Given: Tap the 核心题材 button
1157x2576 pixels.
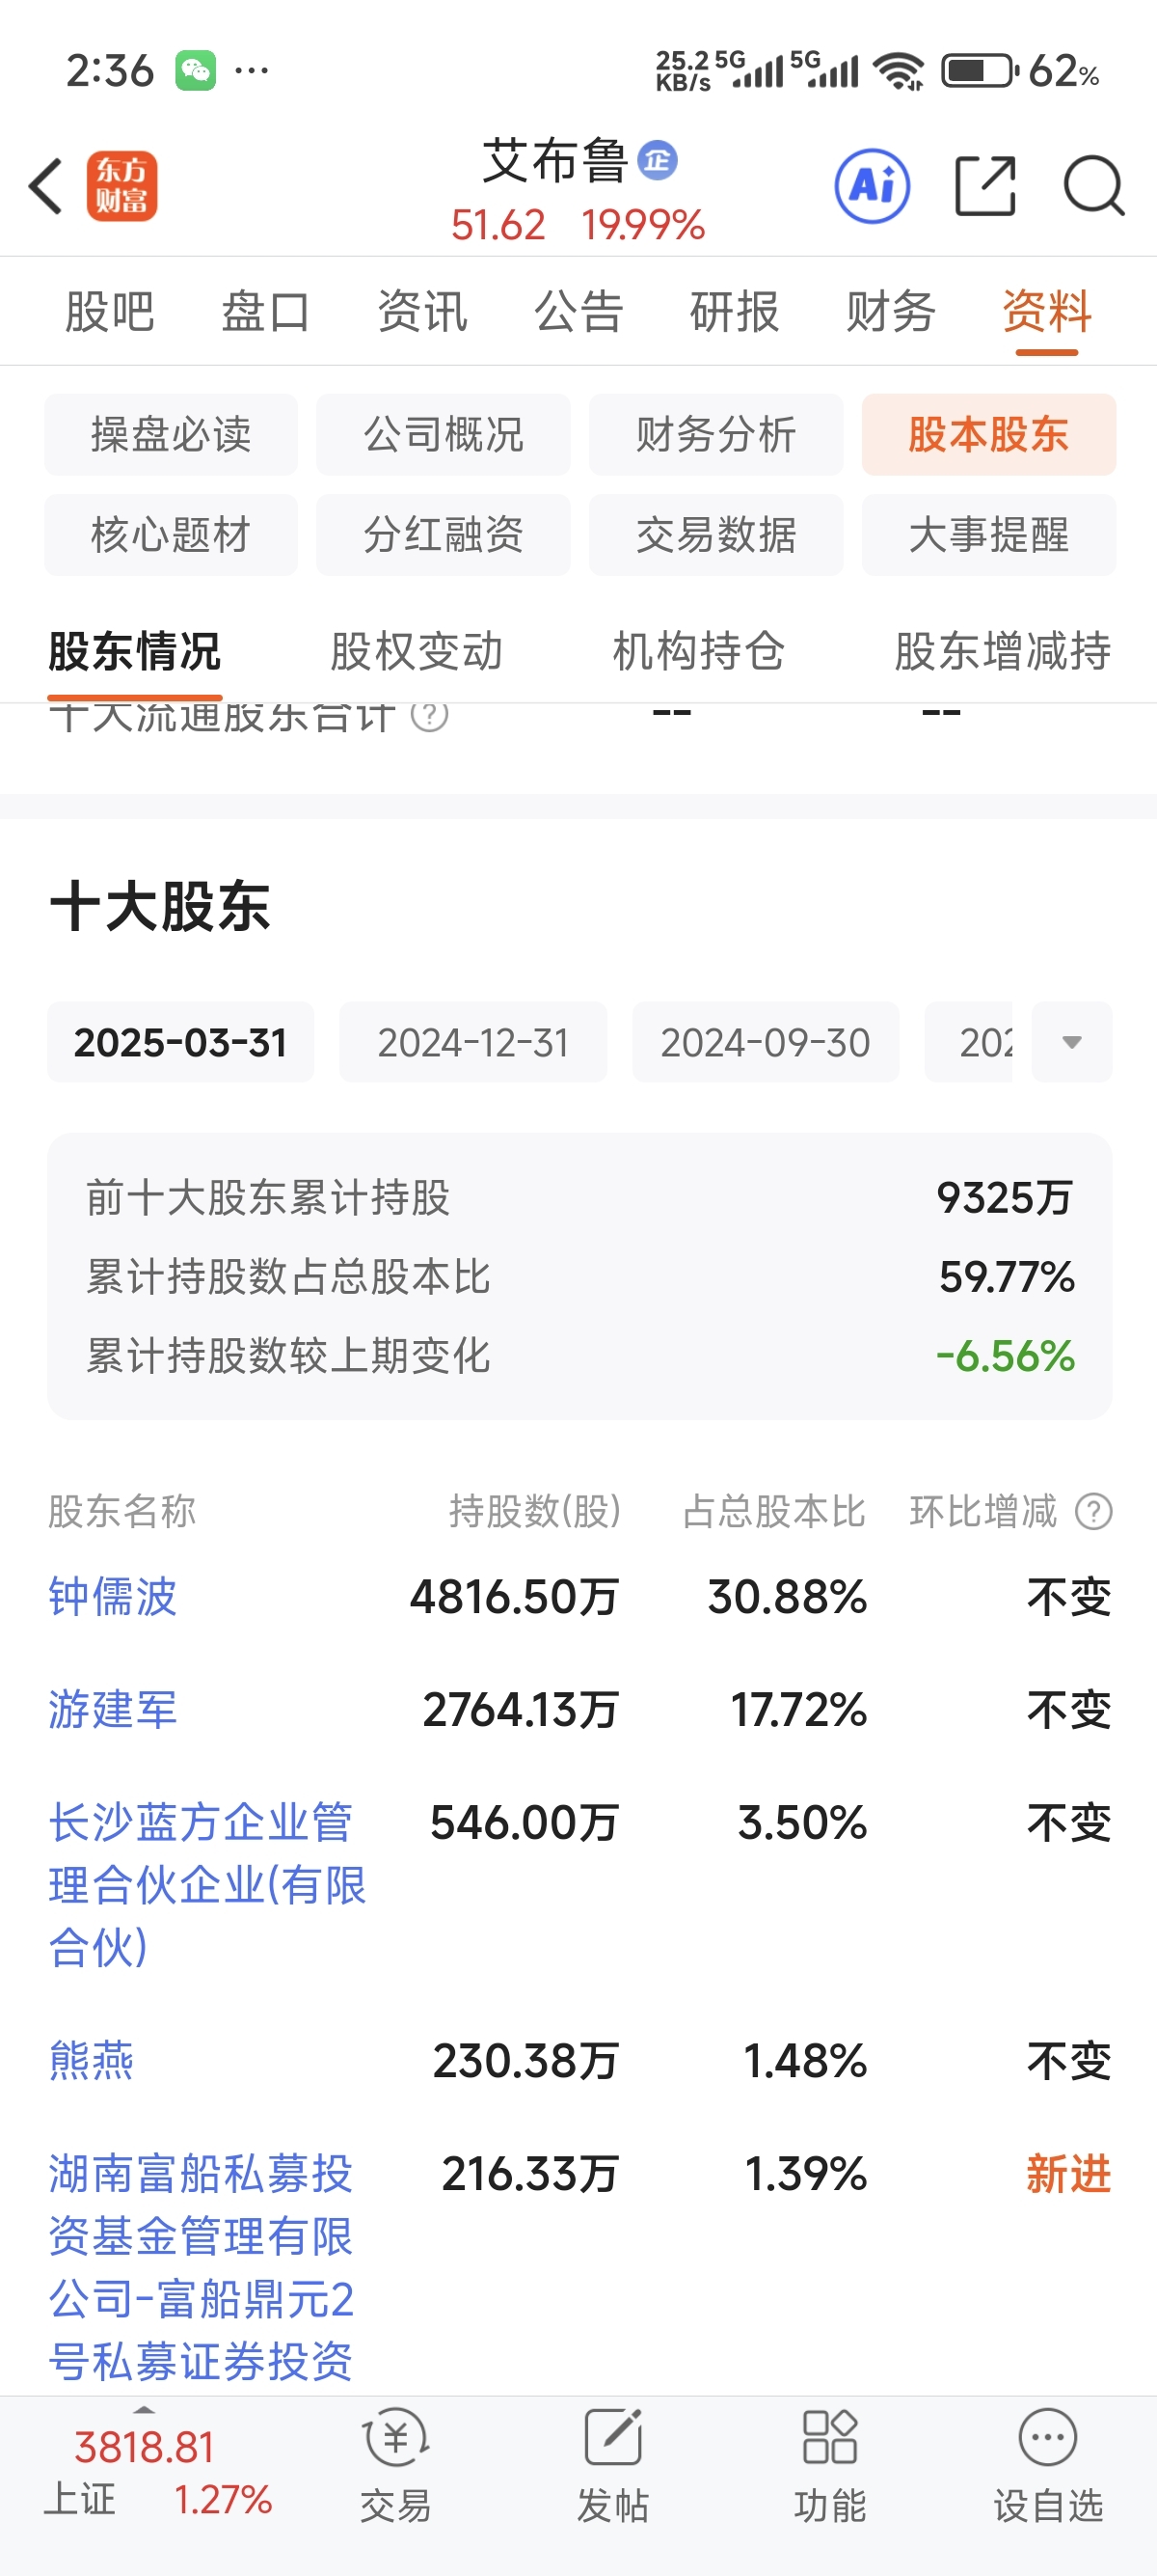Looking at the screenshot, I should [x=171, y=535].
